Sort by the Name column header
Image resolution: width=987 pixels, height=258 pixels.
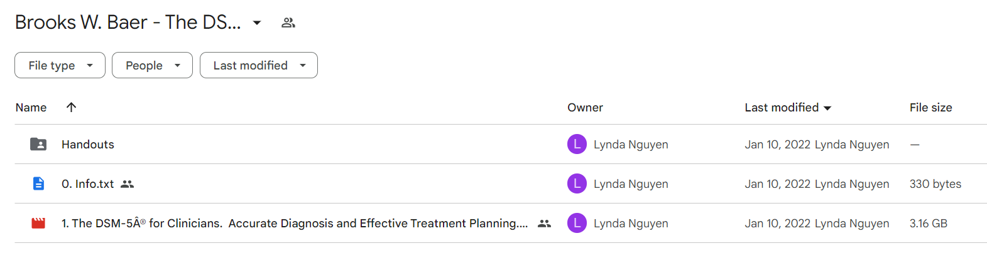pos(31,108)
